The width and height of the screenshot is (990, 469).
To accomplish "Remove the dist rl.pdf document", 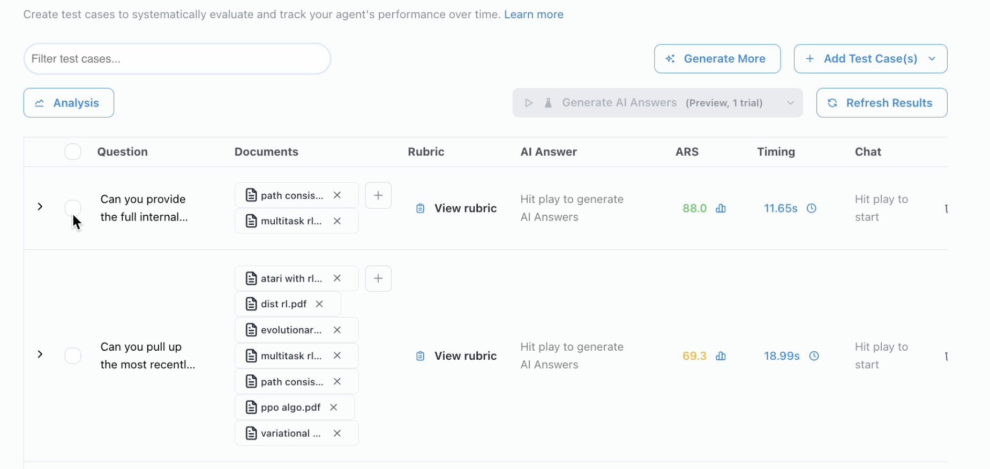I will pos(319,304).
